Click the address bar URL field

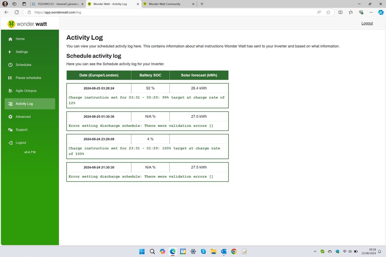(x=151, y=12)
